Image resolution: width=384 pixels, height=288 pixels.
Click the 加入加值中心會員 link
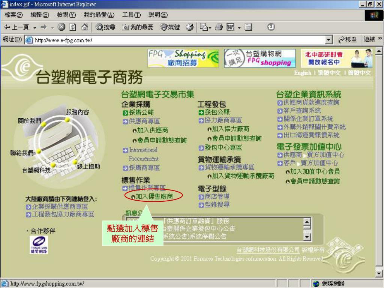[315, 172]
